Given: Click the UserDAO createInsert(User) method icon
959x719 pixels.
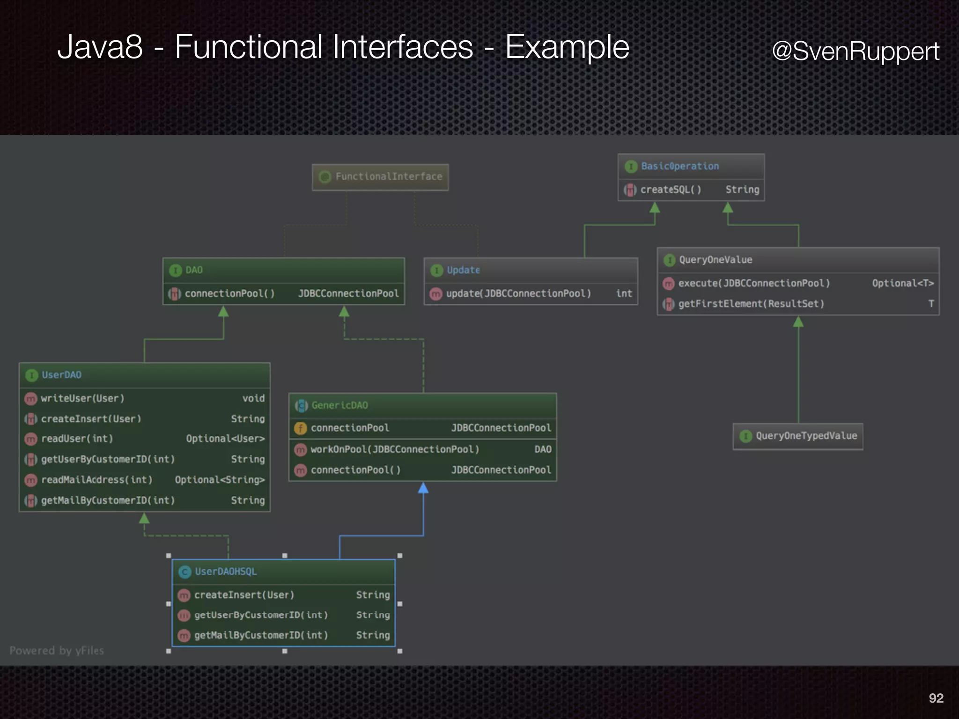Looking at the screenshot, I should pyautogui.click(x=31, y=419).
